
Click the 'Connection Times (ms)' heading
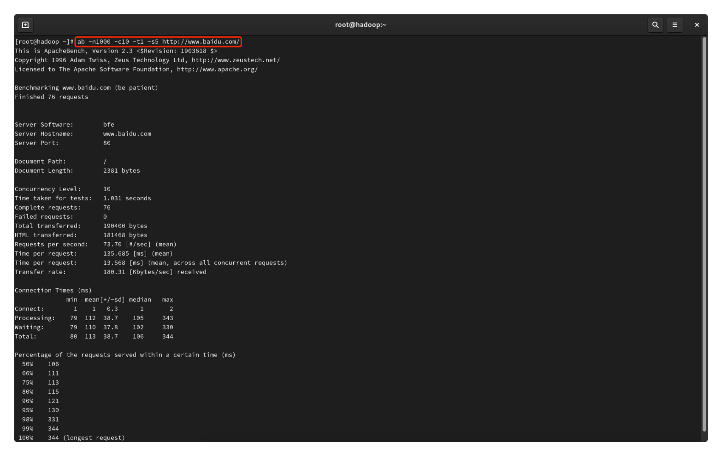point(53,291)
